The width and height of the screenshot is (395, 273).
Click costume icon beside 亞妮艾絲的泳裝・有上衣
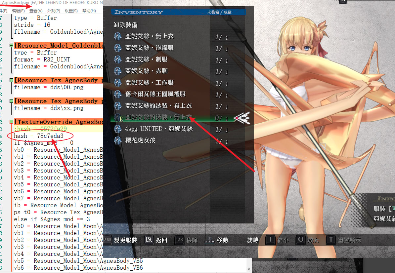point(118,106)
